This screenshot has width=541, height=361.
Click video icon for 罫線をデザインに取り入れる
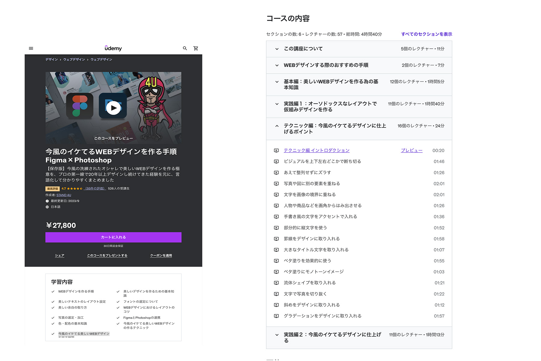point(276,239)
